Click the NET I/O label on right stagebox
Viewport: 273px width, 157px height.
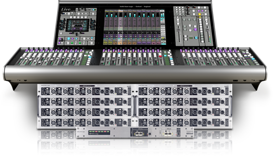(x=184, y=86)
